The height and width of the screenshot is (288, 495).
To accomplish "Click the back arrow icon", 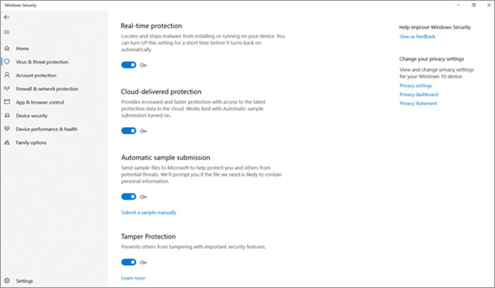I will (7, 17).
